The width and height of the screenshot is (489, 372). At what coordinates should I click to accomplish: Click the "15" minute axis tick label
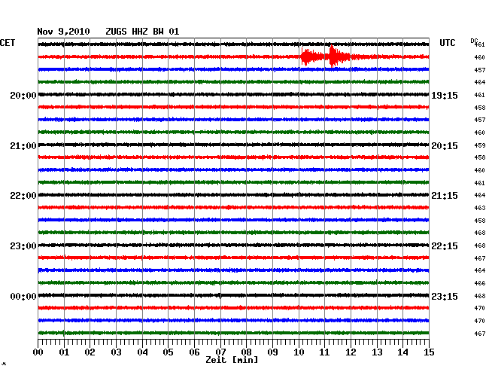(429, 352)
